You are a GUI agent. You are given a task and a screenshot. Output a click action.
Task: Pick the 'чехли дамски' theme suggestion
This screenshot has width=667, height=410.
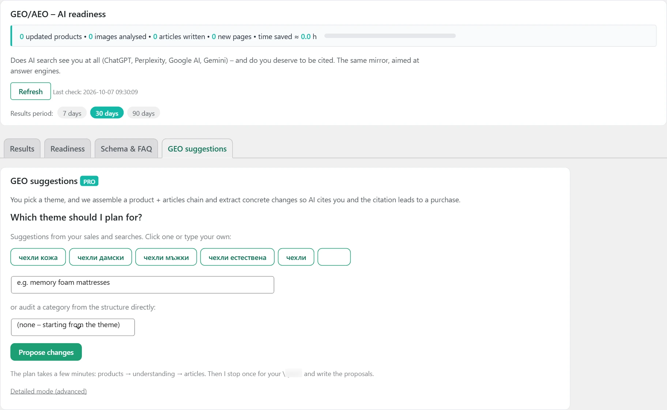tap(101, 257)
